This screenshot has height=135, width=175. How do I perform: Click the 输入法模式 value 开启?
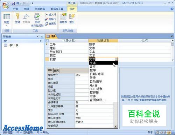94,118
